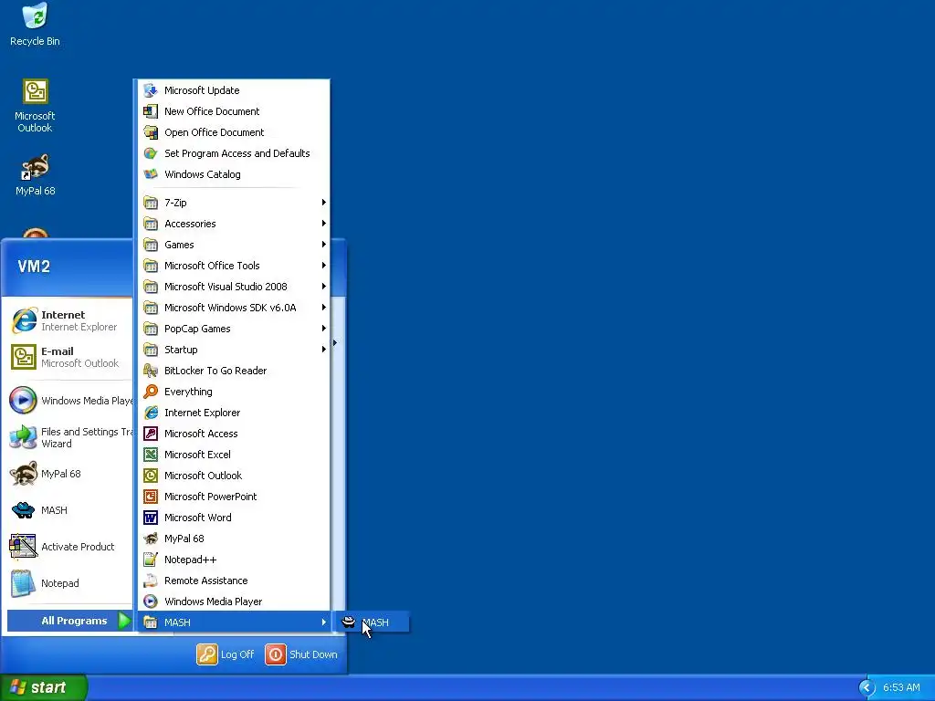Screen dimensions: 935x701
Task: Expand the Accessories folder
Action: [234, 224]
